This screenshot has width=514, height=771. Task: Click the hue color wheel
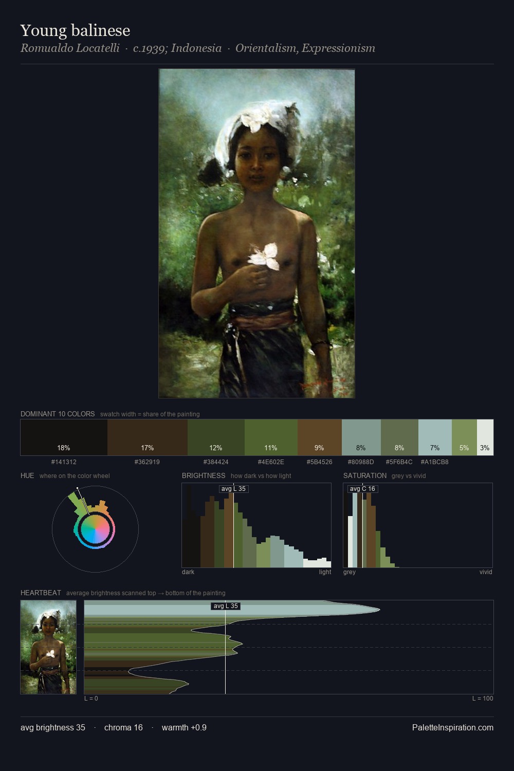coord(95,529)
